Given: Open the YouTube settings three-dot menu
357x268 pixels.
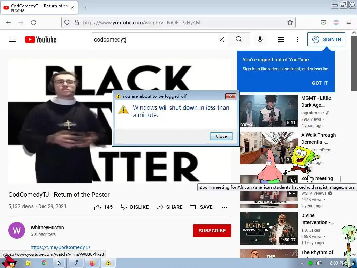Looking at the screenshot, I should click(x=298, y=39).
